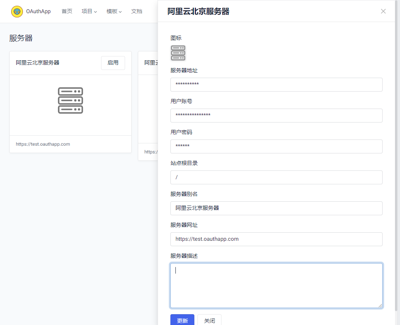Expand the 模板 dropdown menu
Viewport: 400px width, 325px height.
pos(114,12)
